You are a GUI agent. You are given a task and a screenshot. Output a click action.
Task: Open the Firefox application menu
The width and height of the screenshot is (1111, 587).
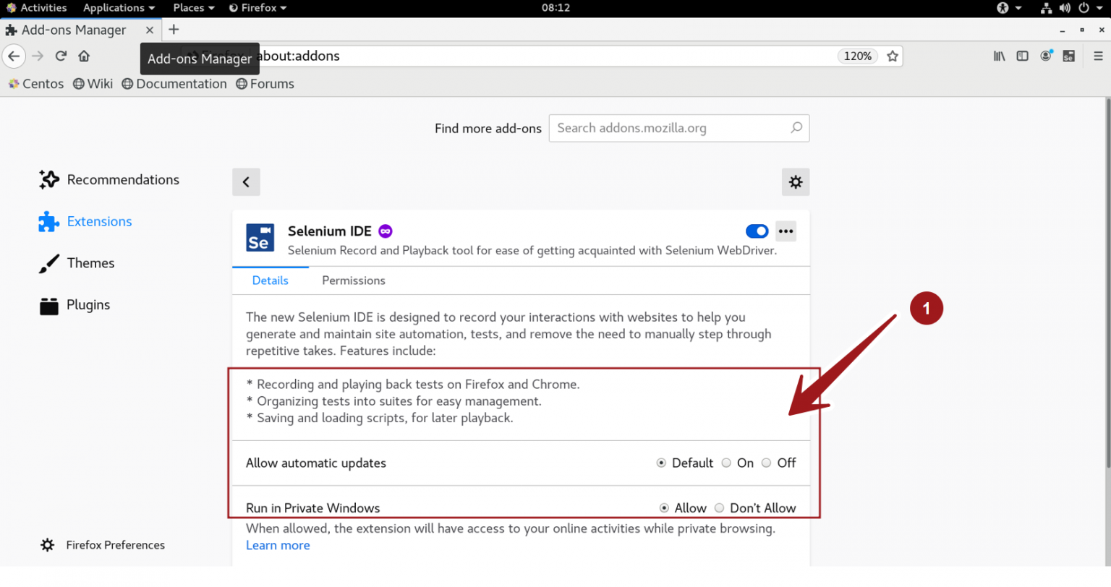tap(1097, 56)
